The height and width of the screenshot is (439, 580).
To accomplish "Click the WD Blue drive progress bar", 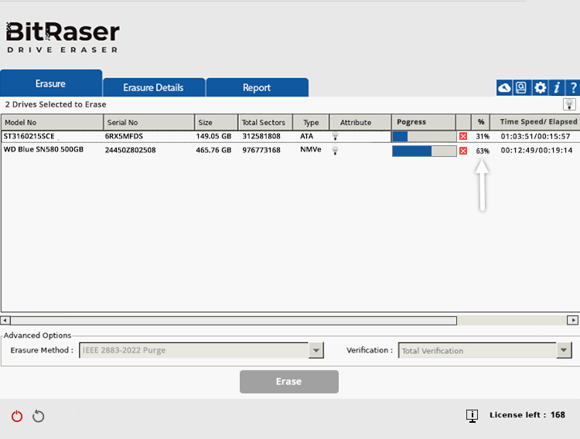I will click(x=423, y=151).
